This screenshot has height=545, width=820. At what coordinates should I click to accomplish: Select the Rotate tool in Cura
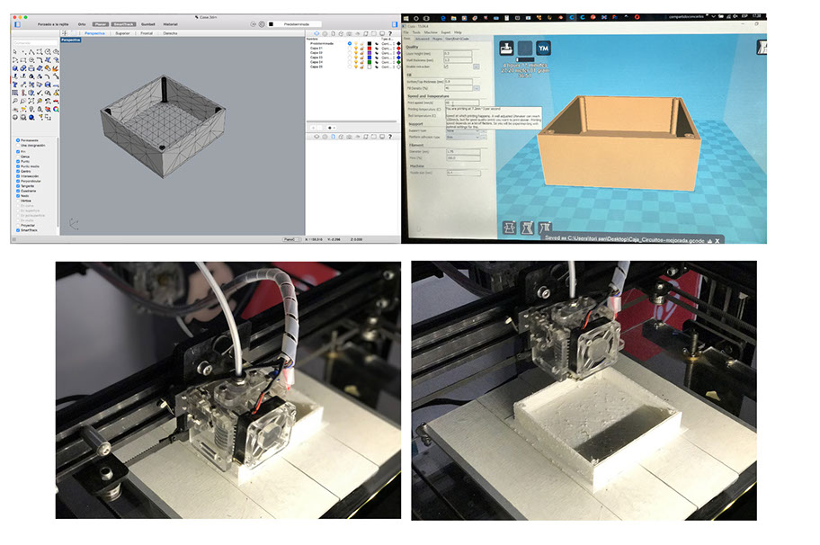510,228
